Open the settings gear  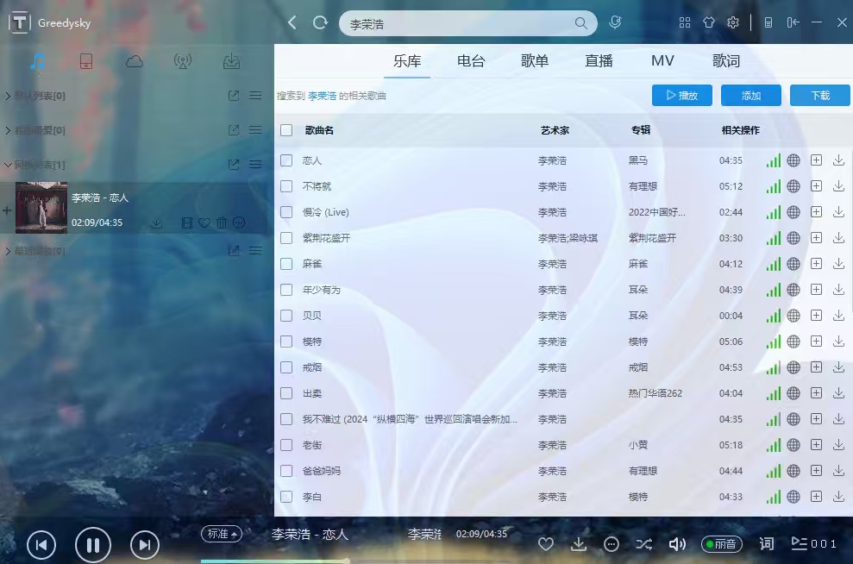[733, 22]
